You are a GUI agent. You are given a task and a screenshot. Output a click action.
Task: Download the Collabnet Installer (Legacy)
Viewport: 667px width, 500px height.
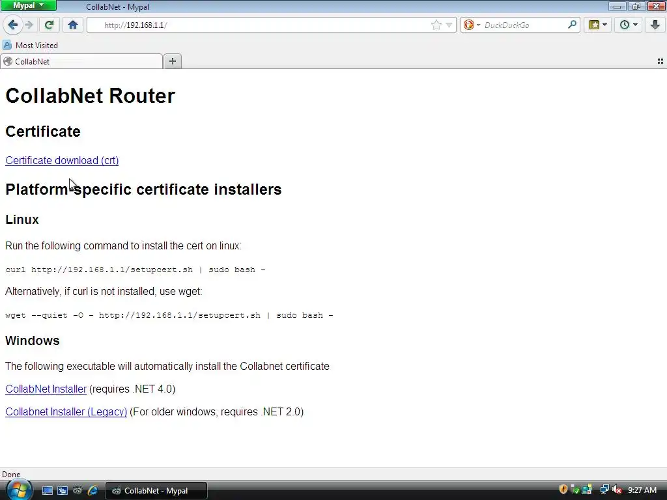point(66,412)
